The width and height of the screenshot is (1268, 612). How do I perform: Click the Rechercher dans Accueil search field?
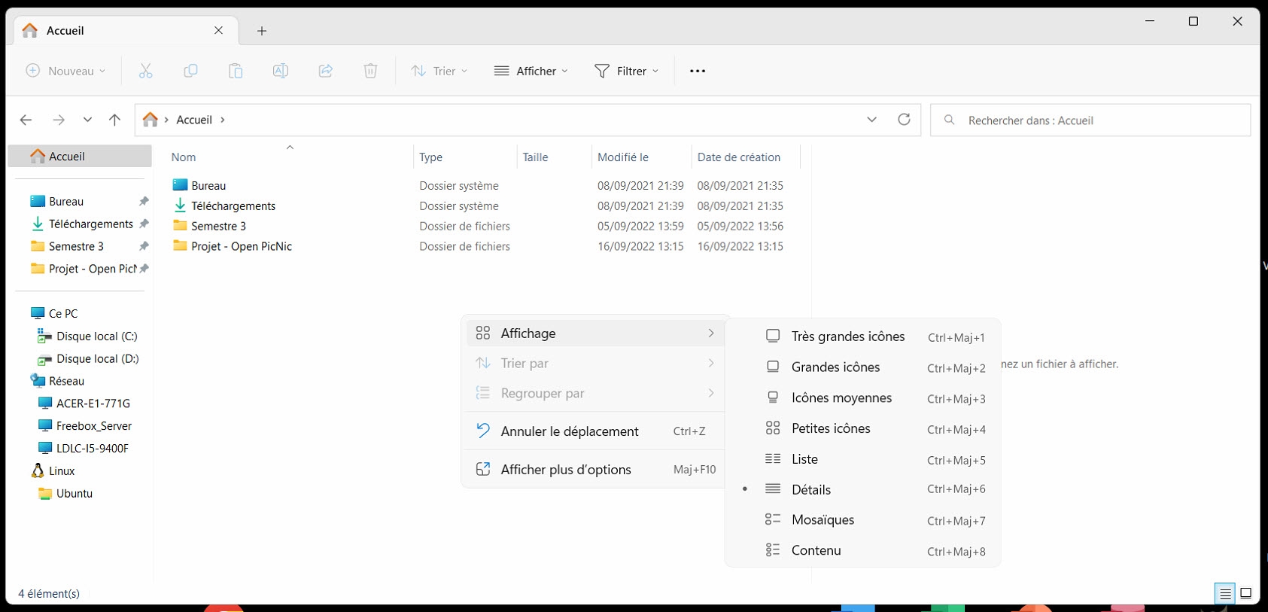[1091, 120]
